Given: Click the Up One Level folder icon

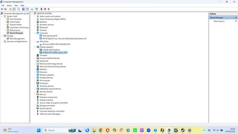Looking at the screenshot, I should coord(10,9).
